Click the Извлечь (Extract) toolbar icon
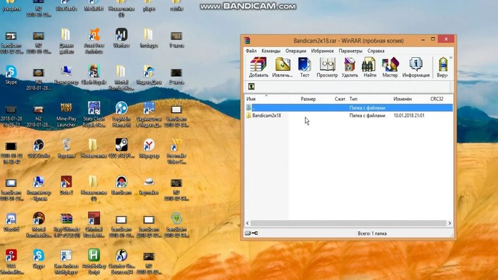 [x=283, y=67]
